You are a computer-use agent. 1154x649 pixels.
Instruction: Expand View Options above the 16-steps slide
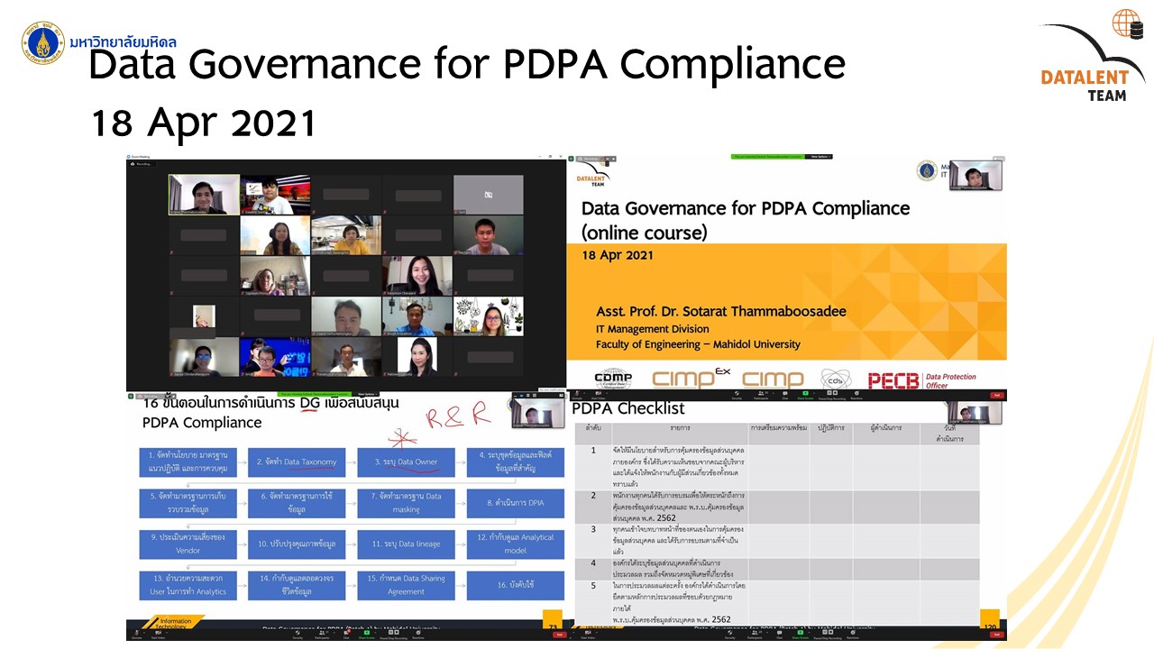(366, 394)
